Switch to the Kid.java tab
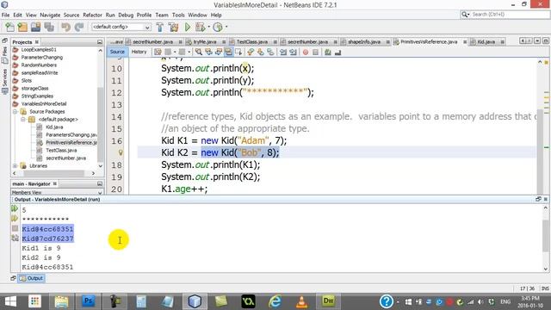This screenshot has height=310, width=551. pyautogui.click(x=486, y=42)
